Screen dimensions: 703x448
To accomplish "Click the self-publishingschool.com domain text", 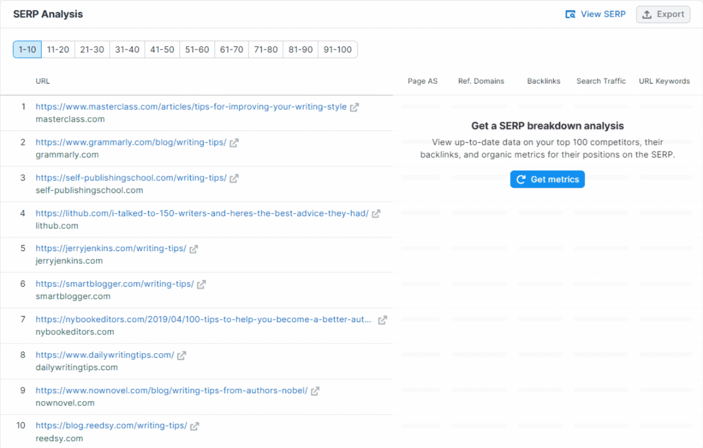I will click(89, 190).
